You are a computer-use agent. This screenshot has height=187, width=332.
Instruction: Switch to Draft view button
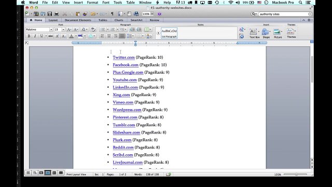(x=28, y=173)
